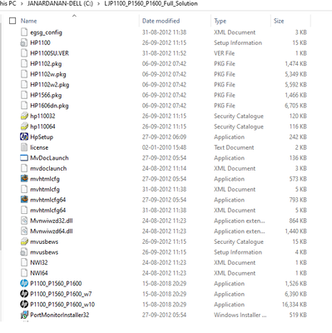The width and height of the screenshot is (332, 333).
Task: Select the P1100_P1560_P1600_w10 application icon
Action: click(x=24, y=305)
